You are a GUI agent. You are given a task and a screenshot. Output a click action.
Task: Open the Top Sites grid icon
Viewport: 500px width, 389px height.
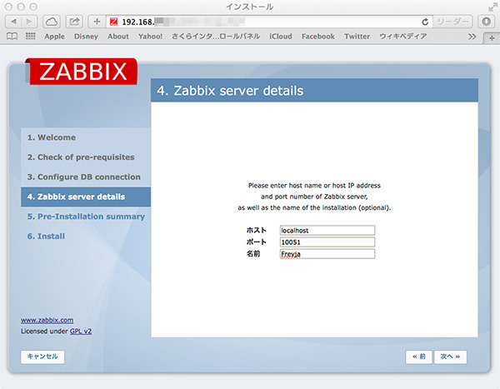click(31, 37)
